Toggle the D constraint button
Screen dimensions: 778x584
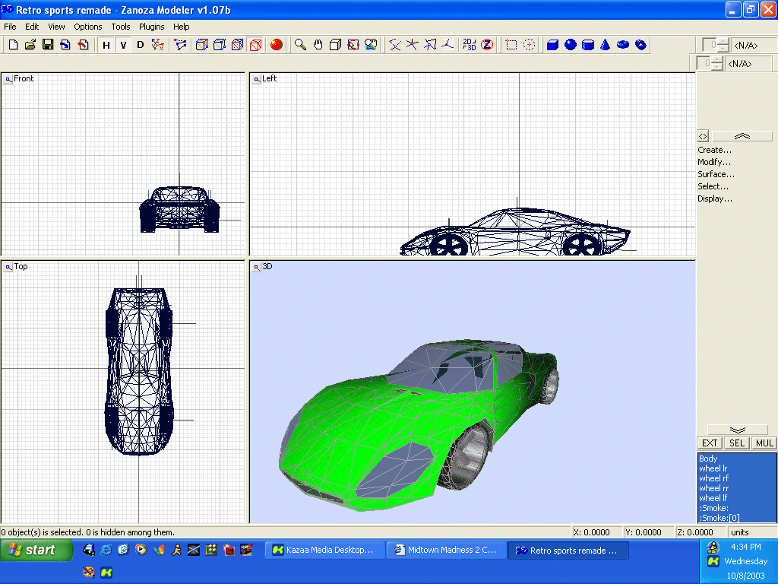click(140, 45)
